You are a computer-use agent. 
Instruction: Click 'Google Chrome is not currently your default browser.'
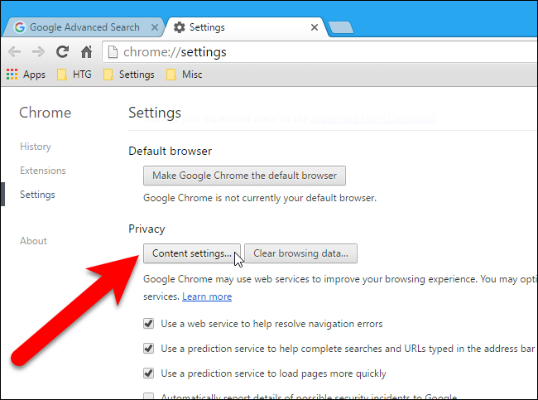point(260,198)
